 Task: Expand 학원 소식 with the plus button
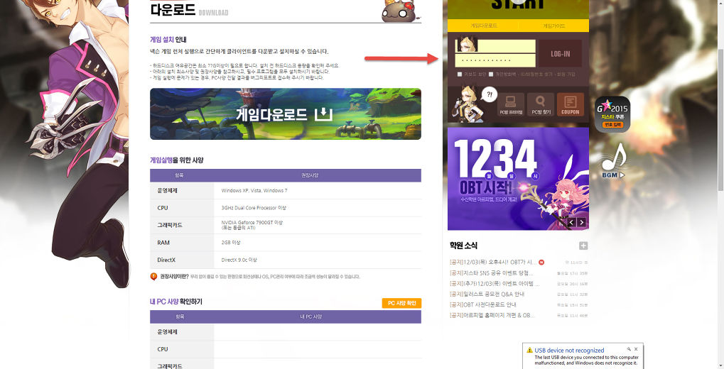(x=583, y=246)
